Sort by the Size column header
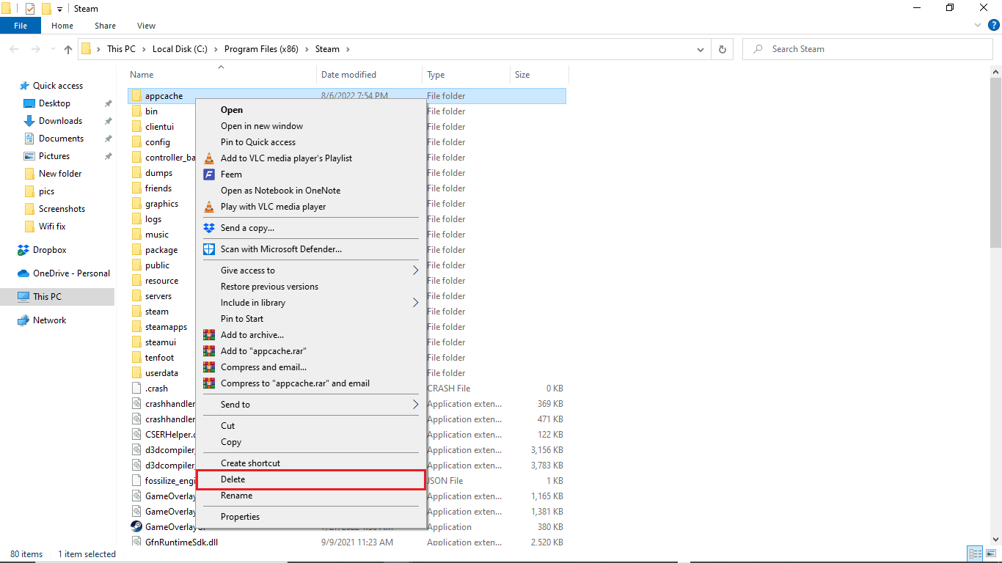This screenshot has width=1002, height=563. click(x=539, y=75)
